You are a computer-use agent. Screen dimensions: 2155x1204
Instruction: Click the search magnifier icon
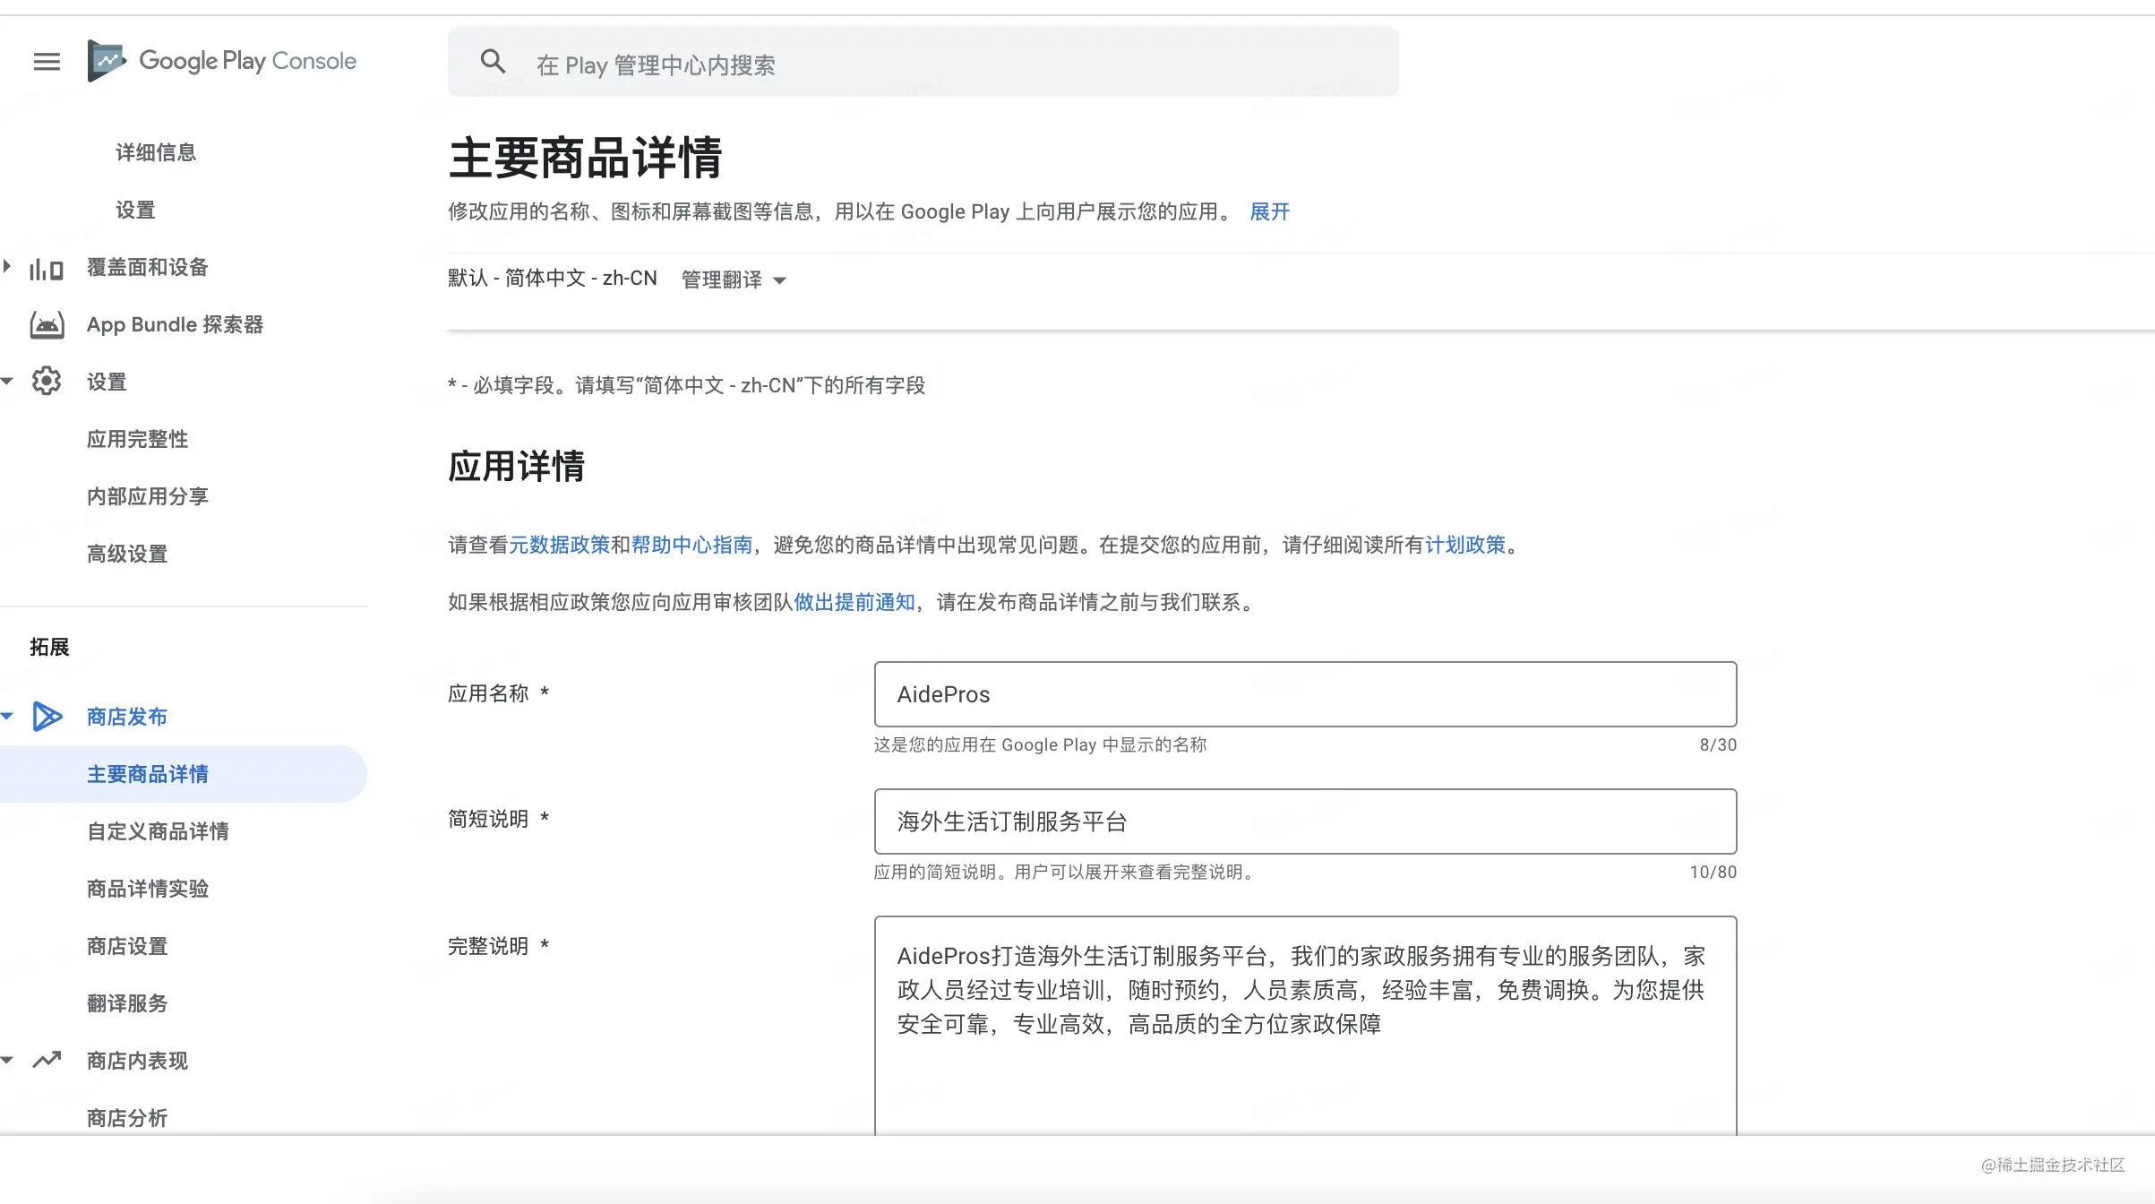[493, 62]
